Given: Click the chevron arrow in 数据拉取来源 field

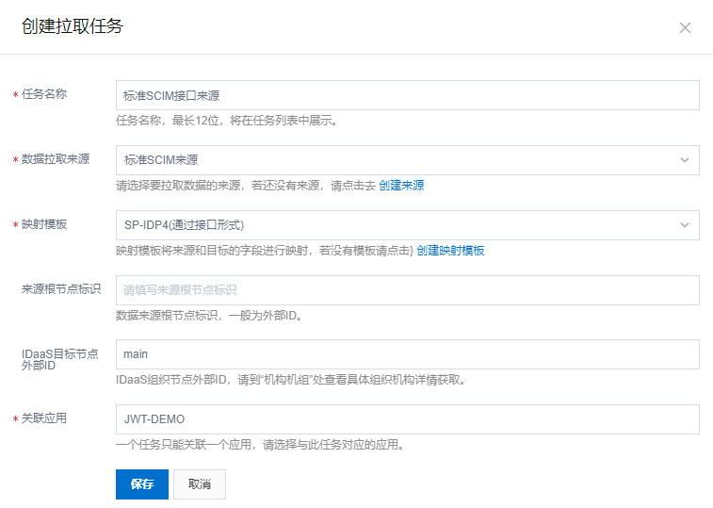Looking at the screenshot, I should (685, 160).
